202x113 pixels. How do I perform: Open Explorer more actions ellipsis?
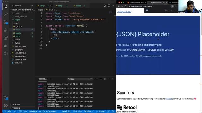(x=32, y=6)
